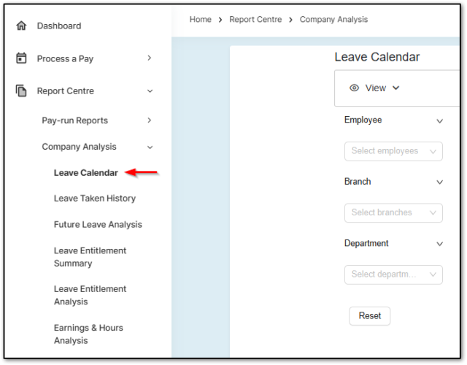Open the Select employees dropdown
The image size is (467, 365).
tap(393, 151)
